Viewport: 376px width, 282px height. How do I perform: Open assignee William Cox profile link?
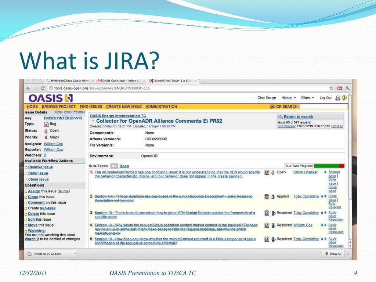pyautogui.click(x=53, y=144)
